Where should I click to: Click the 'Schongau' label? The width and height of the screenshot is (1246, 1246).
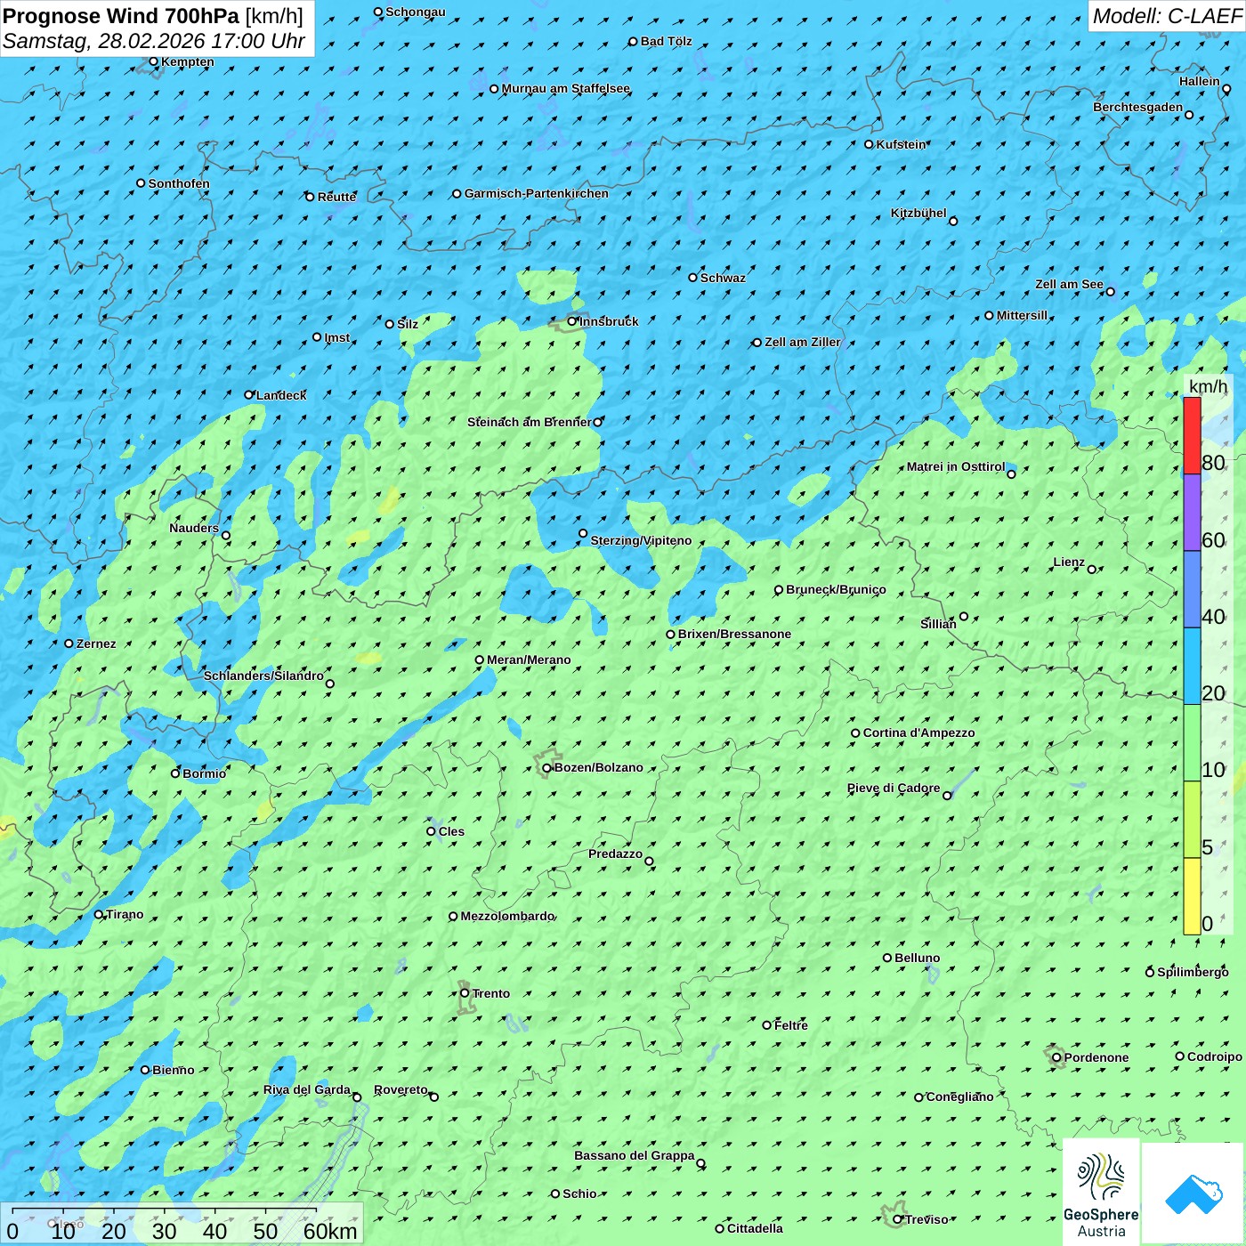[416, 12]
